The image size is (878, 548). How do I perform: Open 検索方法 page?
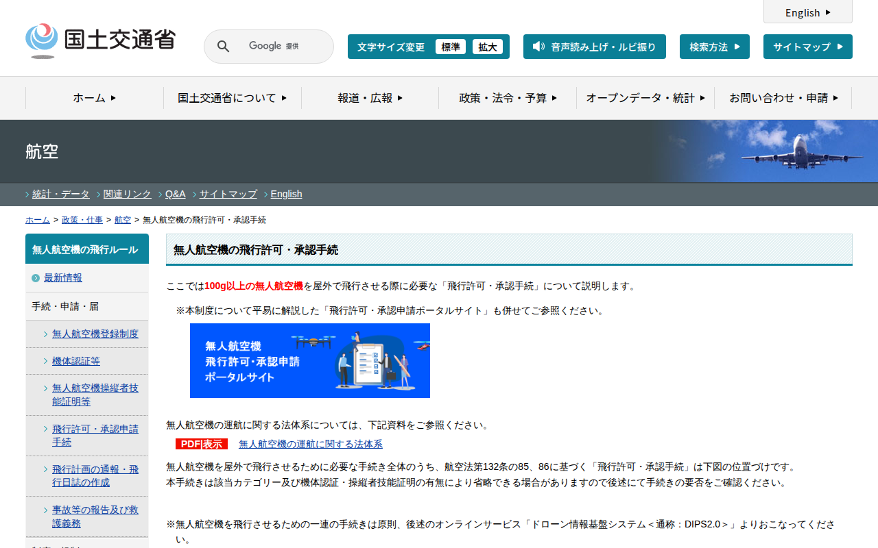(x=715, y=47)
